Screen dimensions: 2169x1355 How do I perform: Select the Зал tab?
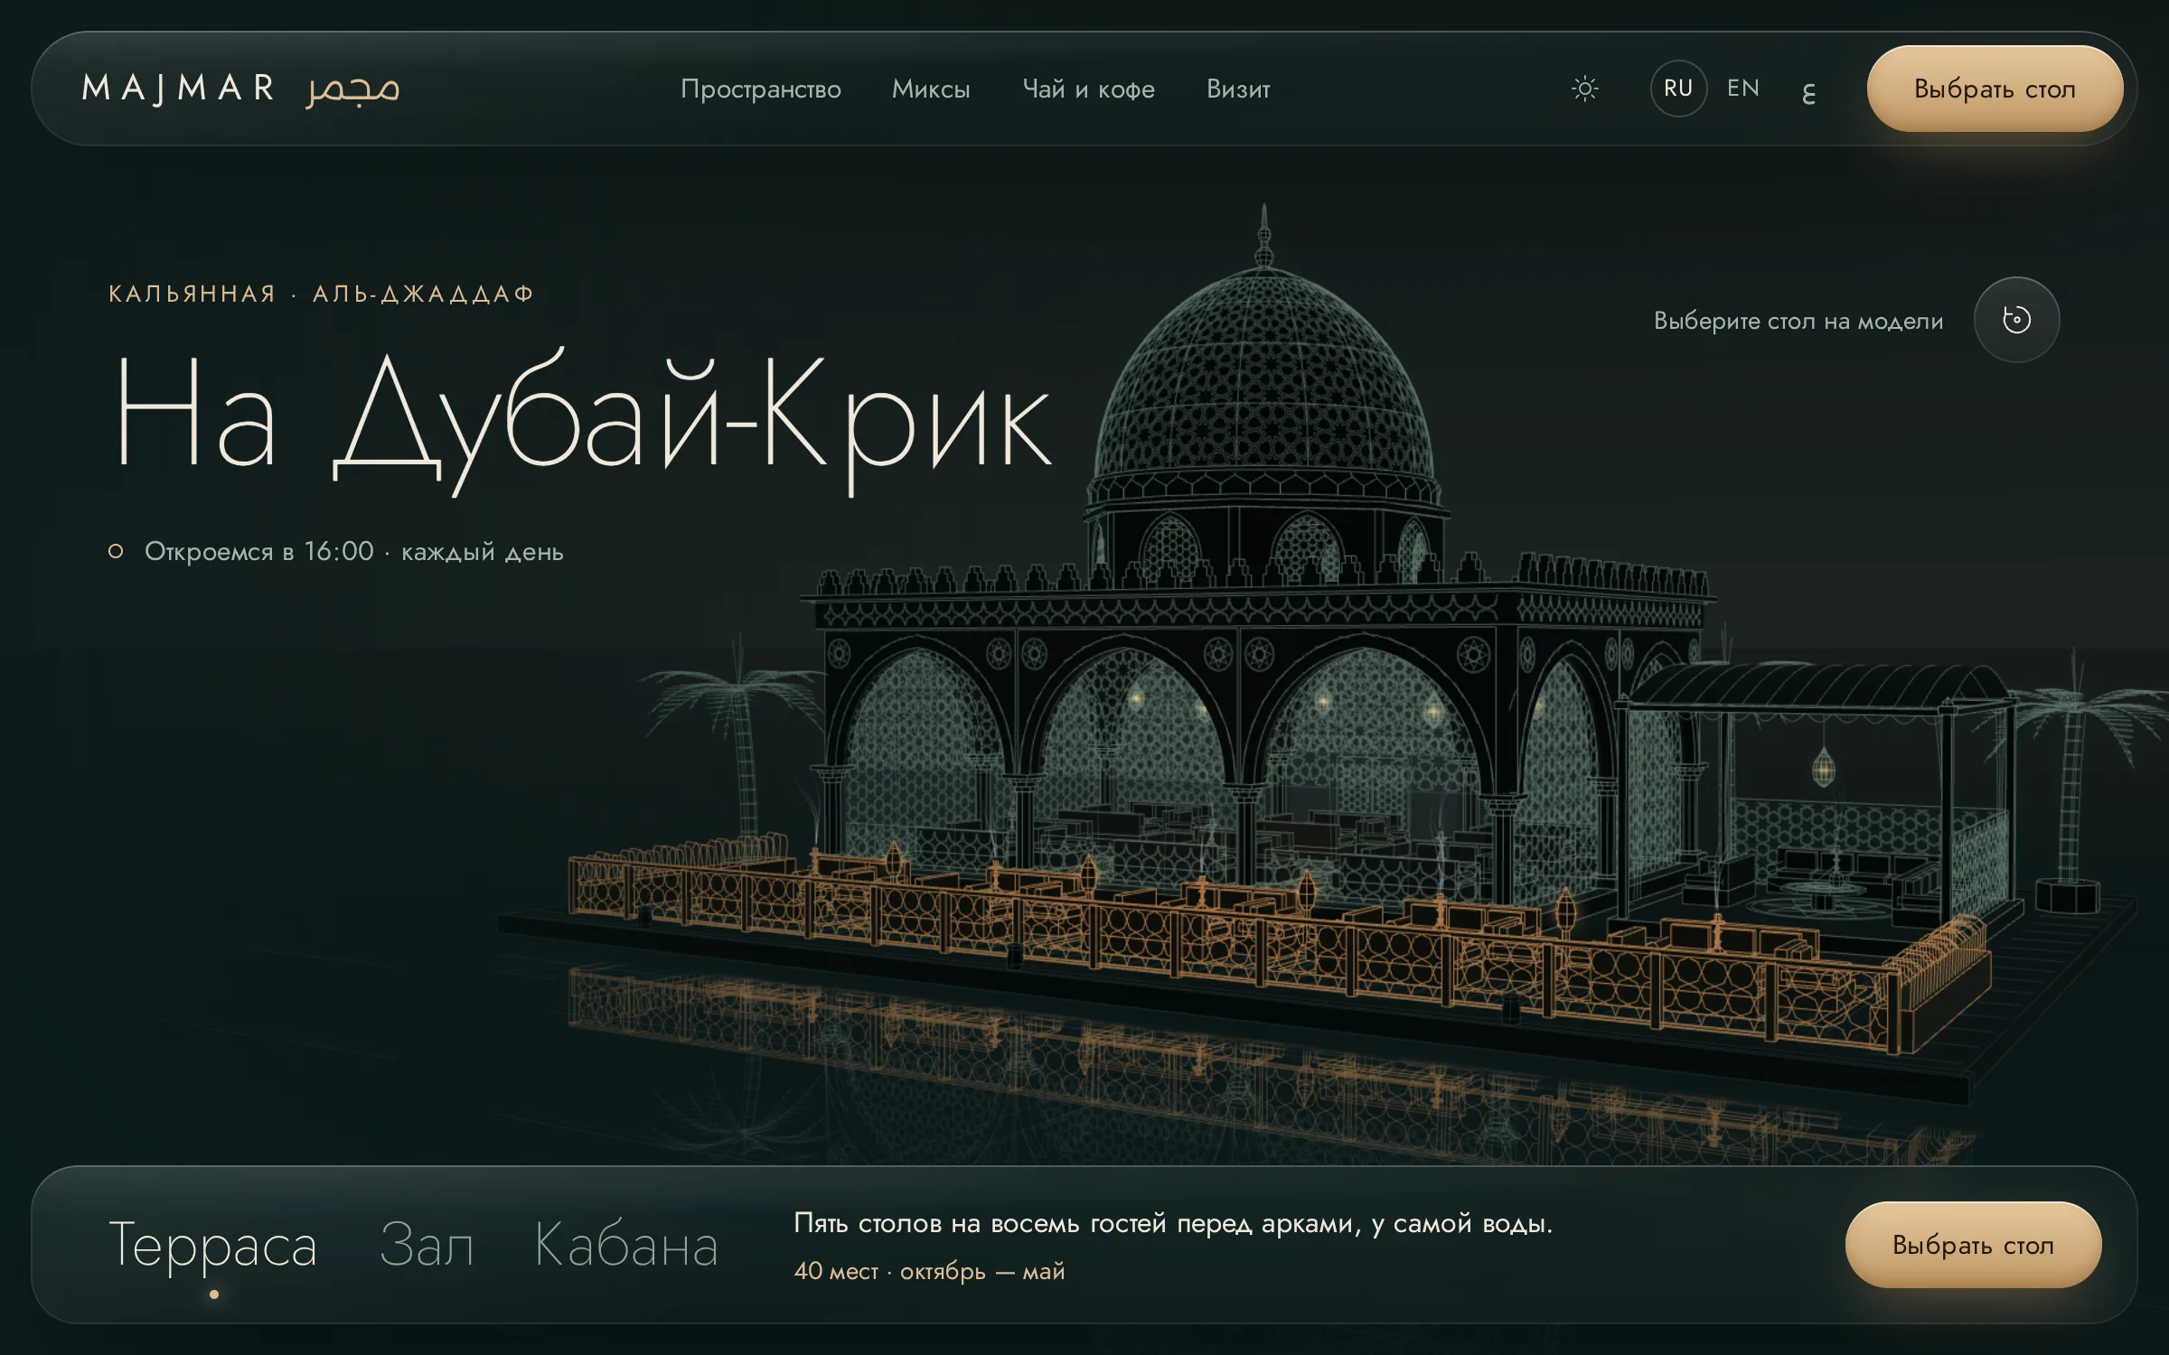coord(426,1245)
